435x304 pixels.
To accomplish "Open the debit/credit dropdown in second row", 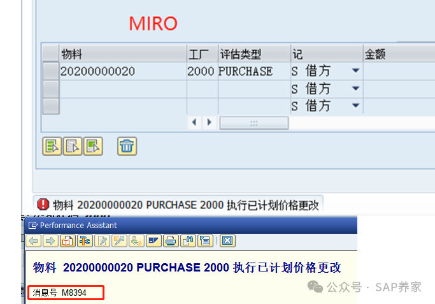I will click(x=355, y=89).
